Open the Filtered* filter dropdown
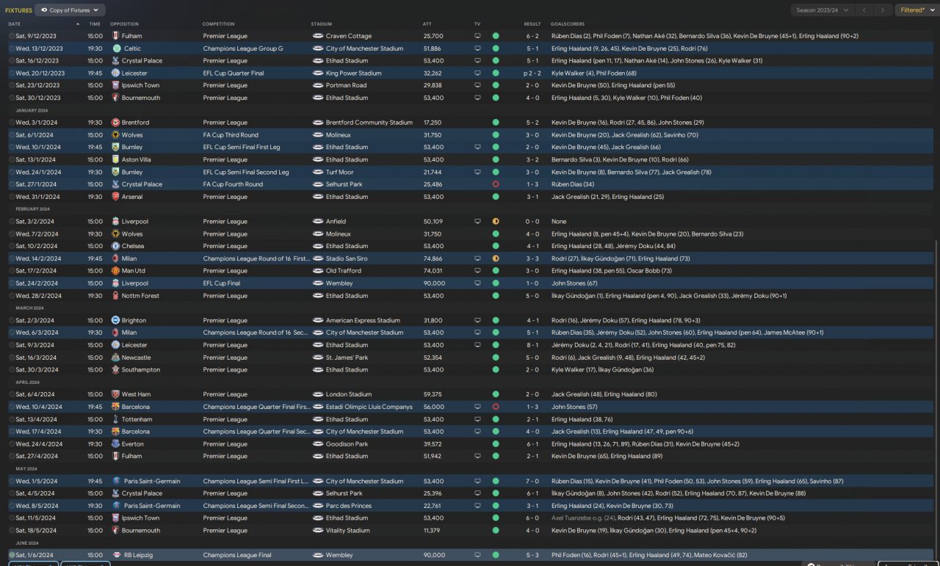940x566 pixels. pos(916,10)
